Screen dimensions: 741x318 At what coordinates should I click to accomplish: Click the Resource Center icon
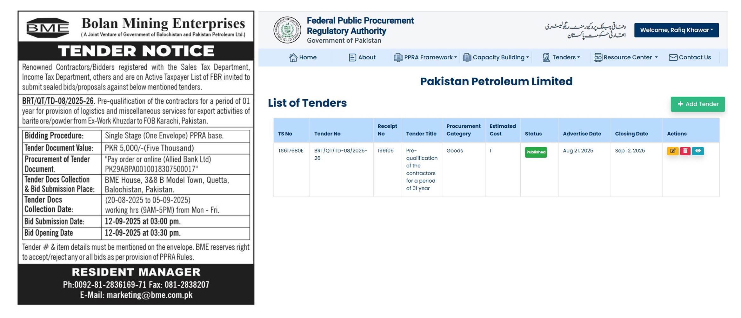[x=597, y=57]
